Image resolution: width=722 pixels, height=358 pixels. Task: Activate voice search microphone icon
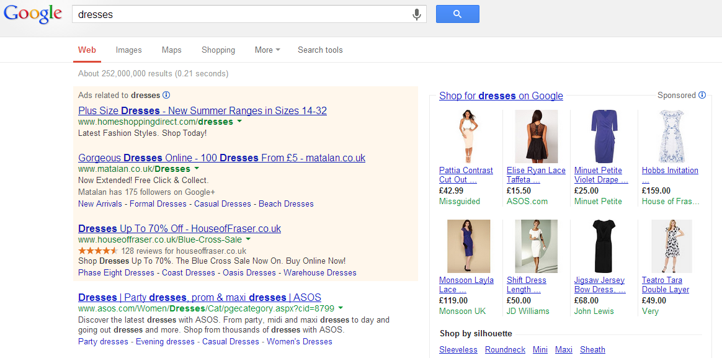(x=417, y=14)
